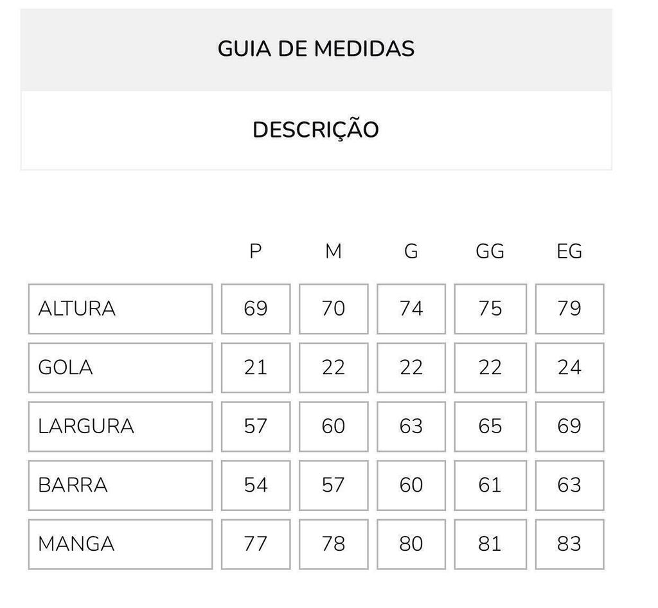Click the BARRA value 54 for size P
658x608 pixels.
coord(256,485)
